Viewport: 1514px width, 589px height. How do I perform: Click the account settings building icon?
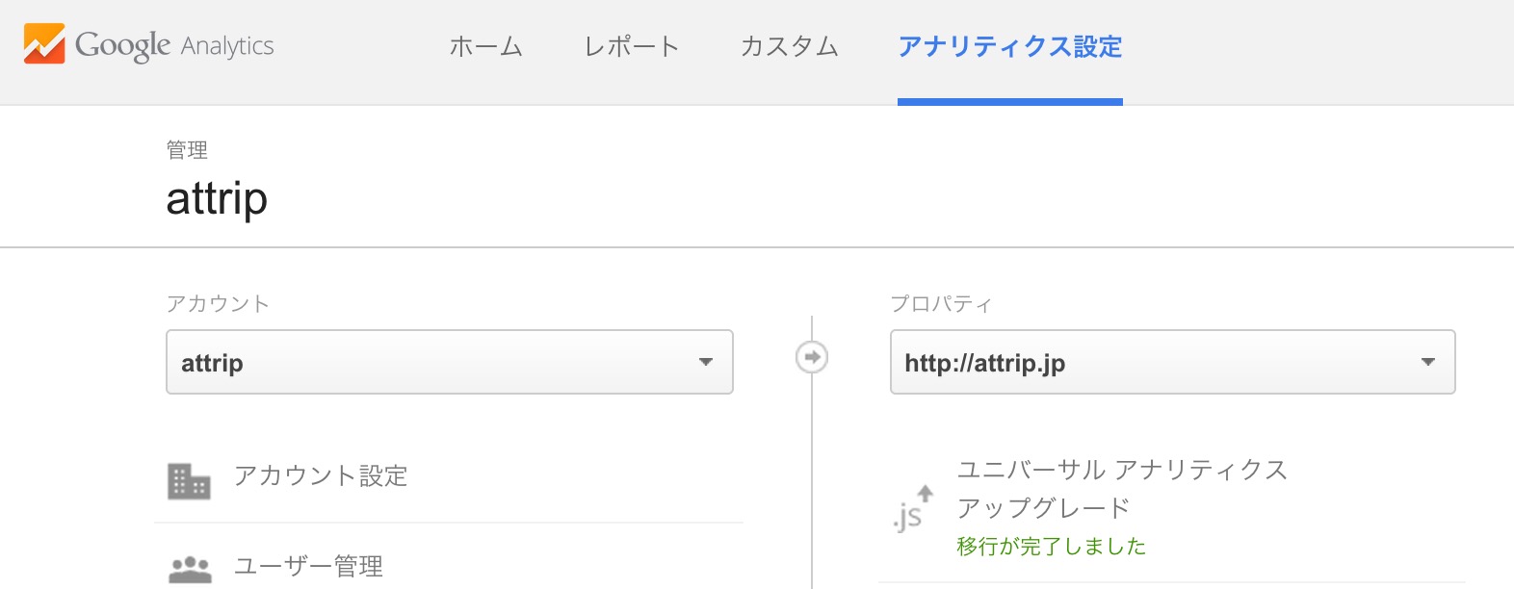189,481
